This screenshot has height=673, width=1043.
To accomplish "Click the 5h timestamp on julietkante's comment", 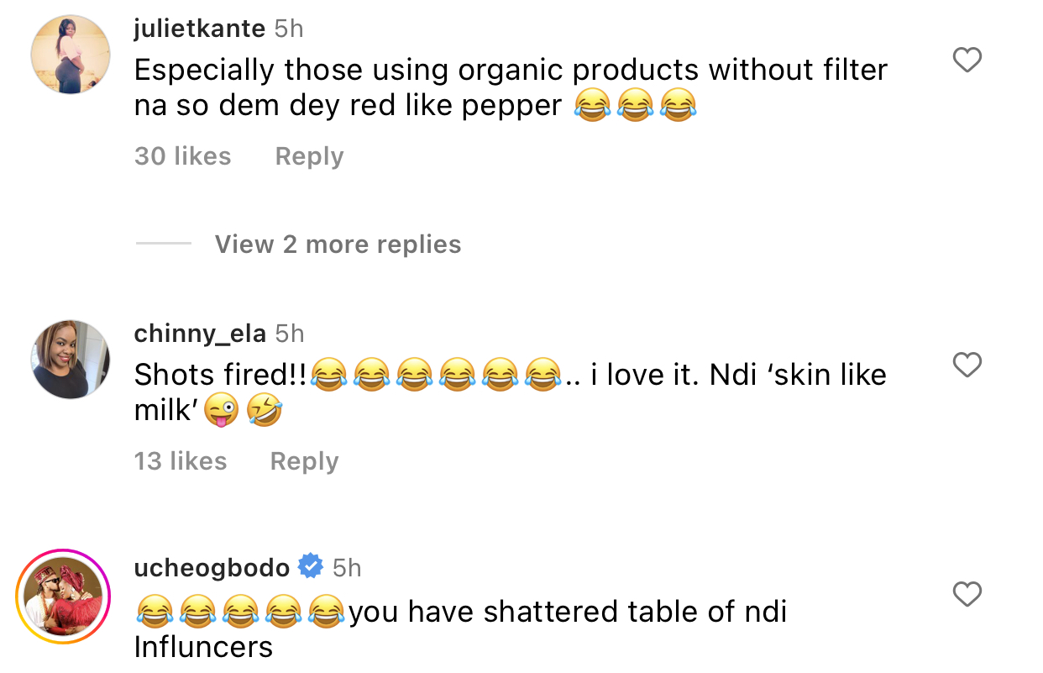I will coord(289,29).
